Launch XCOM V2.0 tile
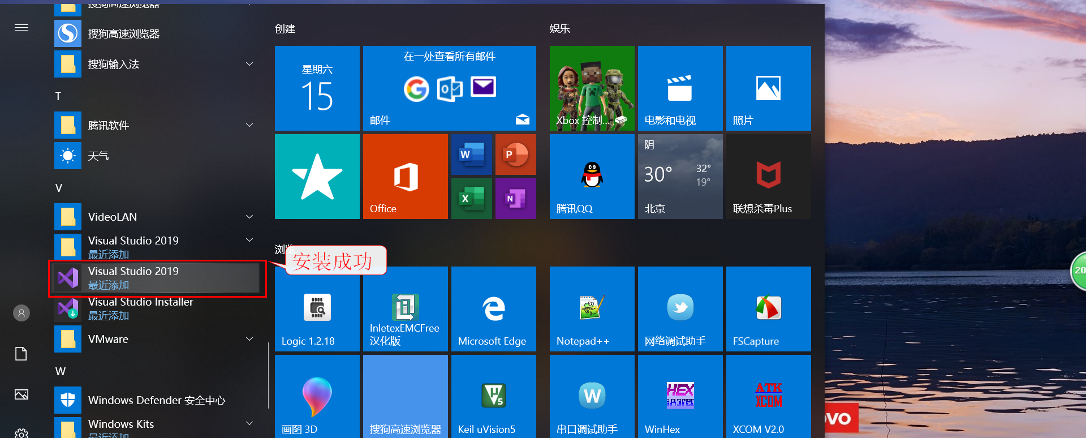This screenshot has width=1086, height=438. (769, 396)
